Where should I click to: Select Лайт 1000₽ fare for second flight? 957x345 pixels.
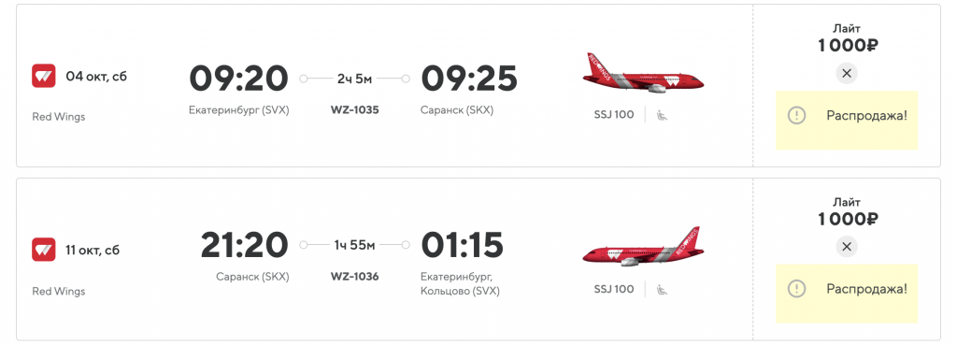[x=847, y=212]
